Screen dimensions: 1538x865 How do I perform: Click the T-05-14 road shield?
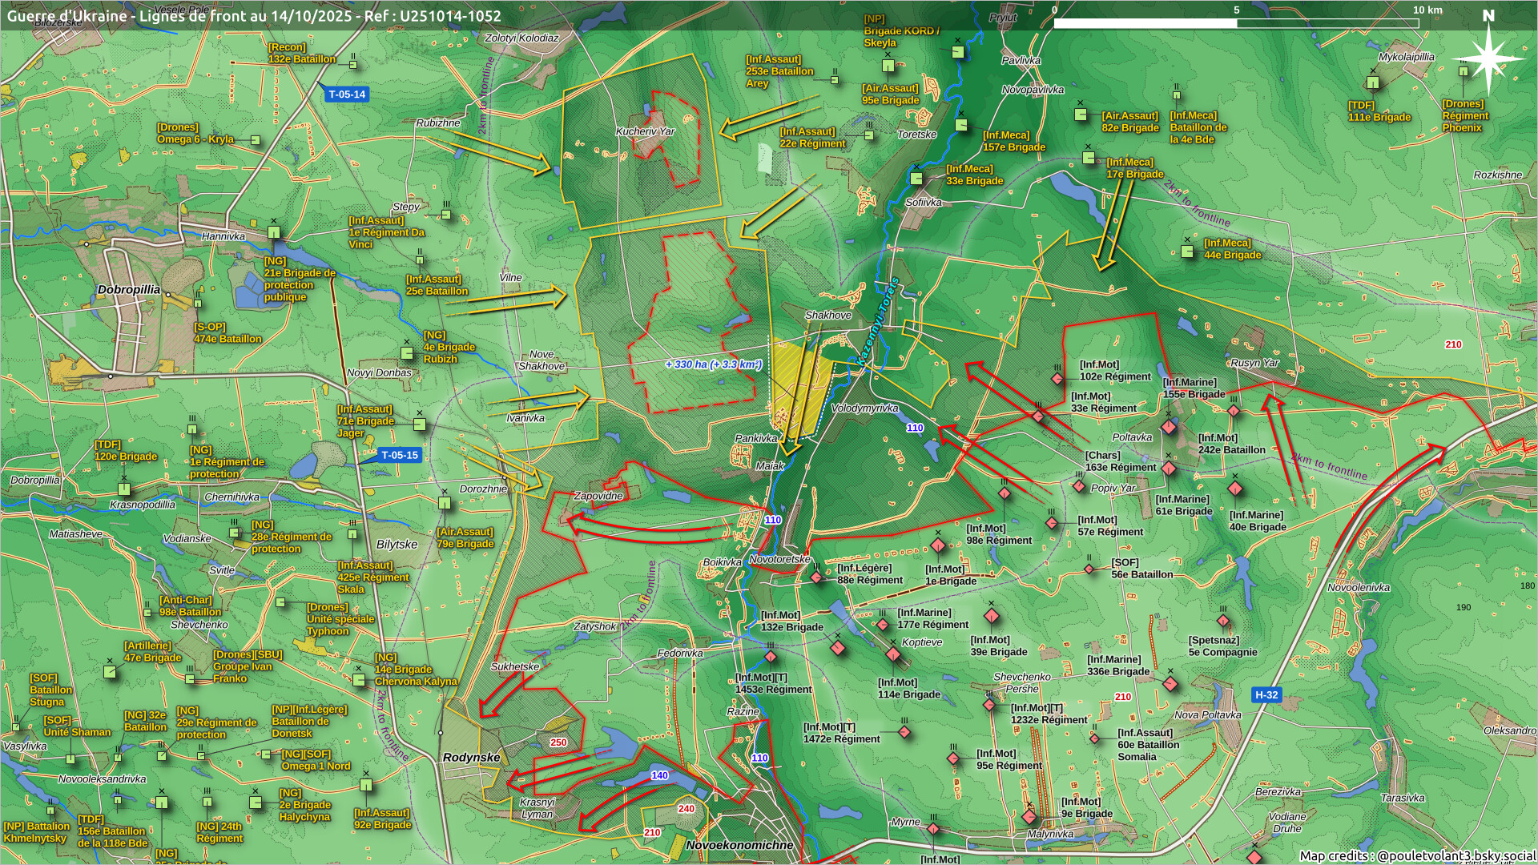coord(346,95)
